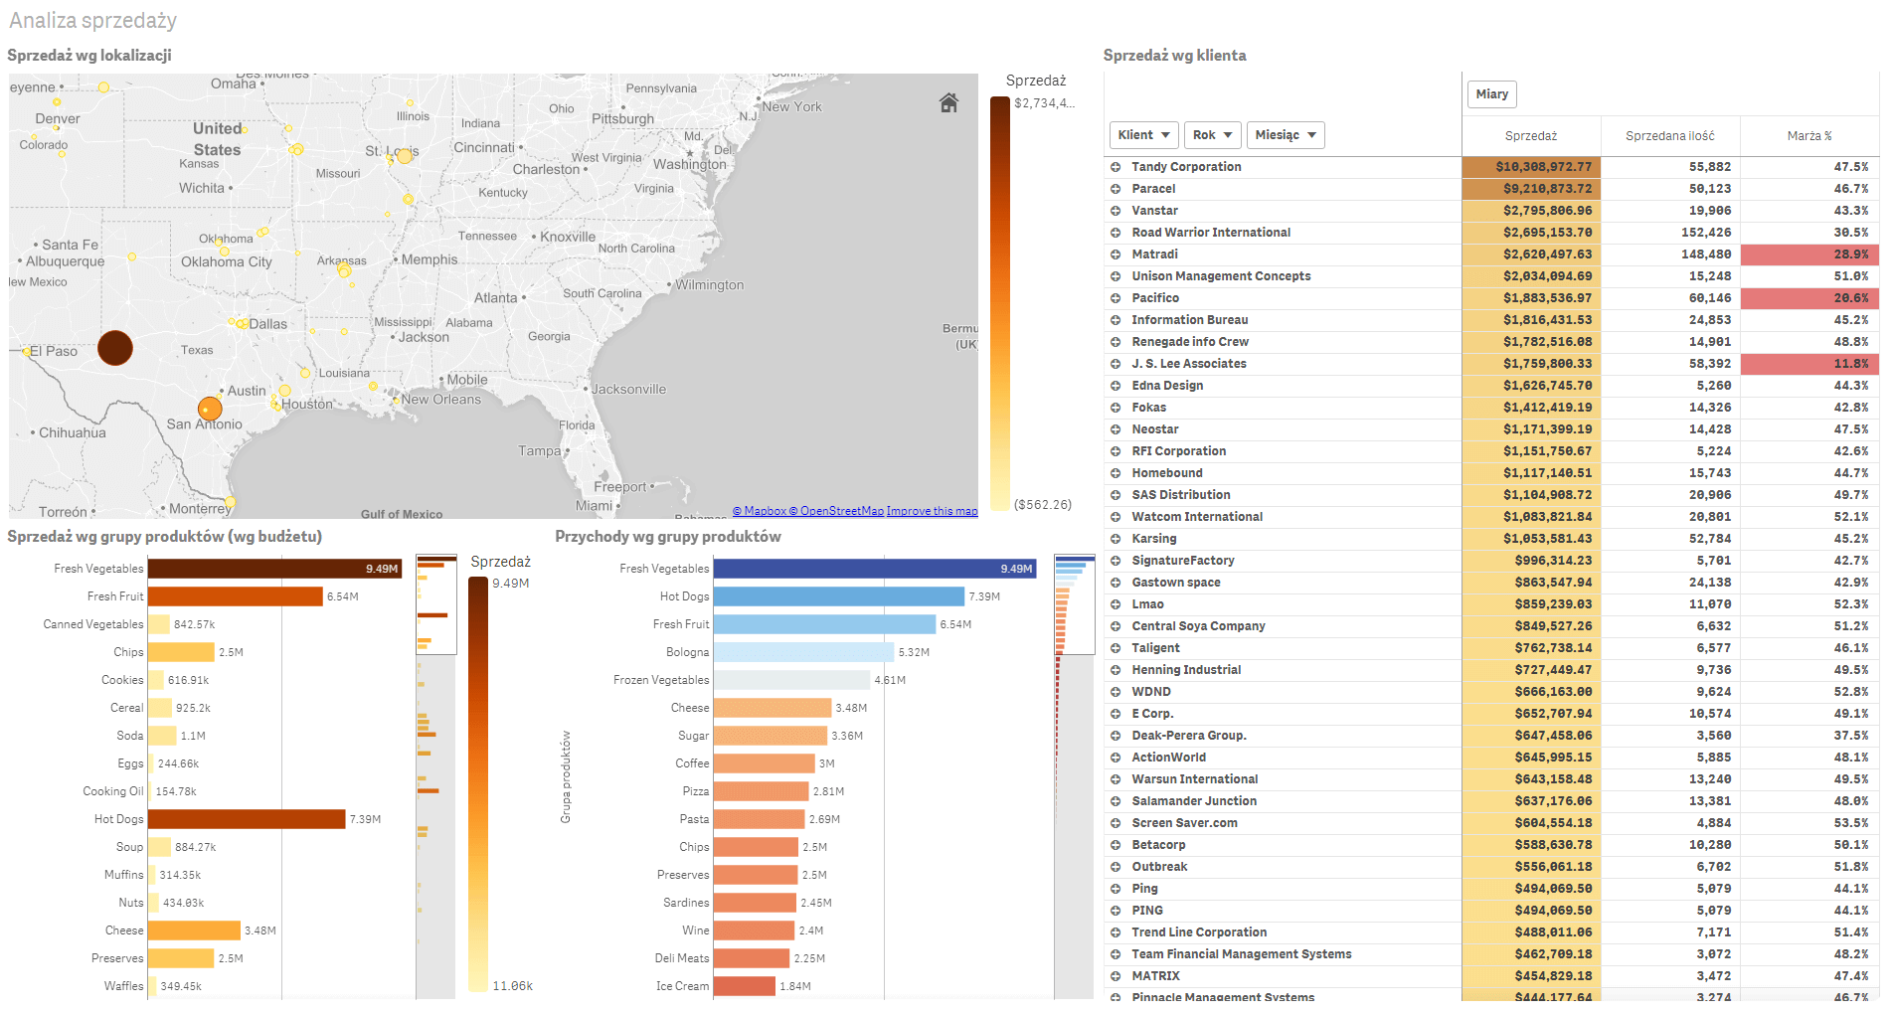
Task: Expand the Henning Industrial row
Action: pos(1116,670)
